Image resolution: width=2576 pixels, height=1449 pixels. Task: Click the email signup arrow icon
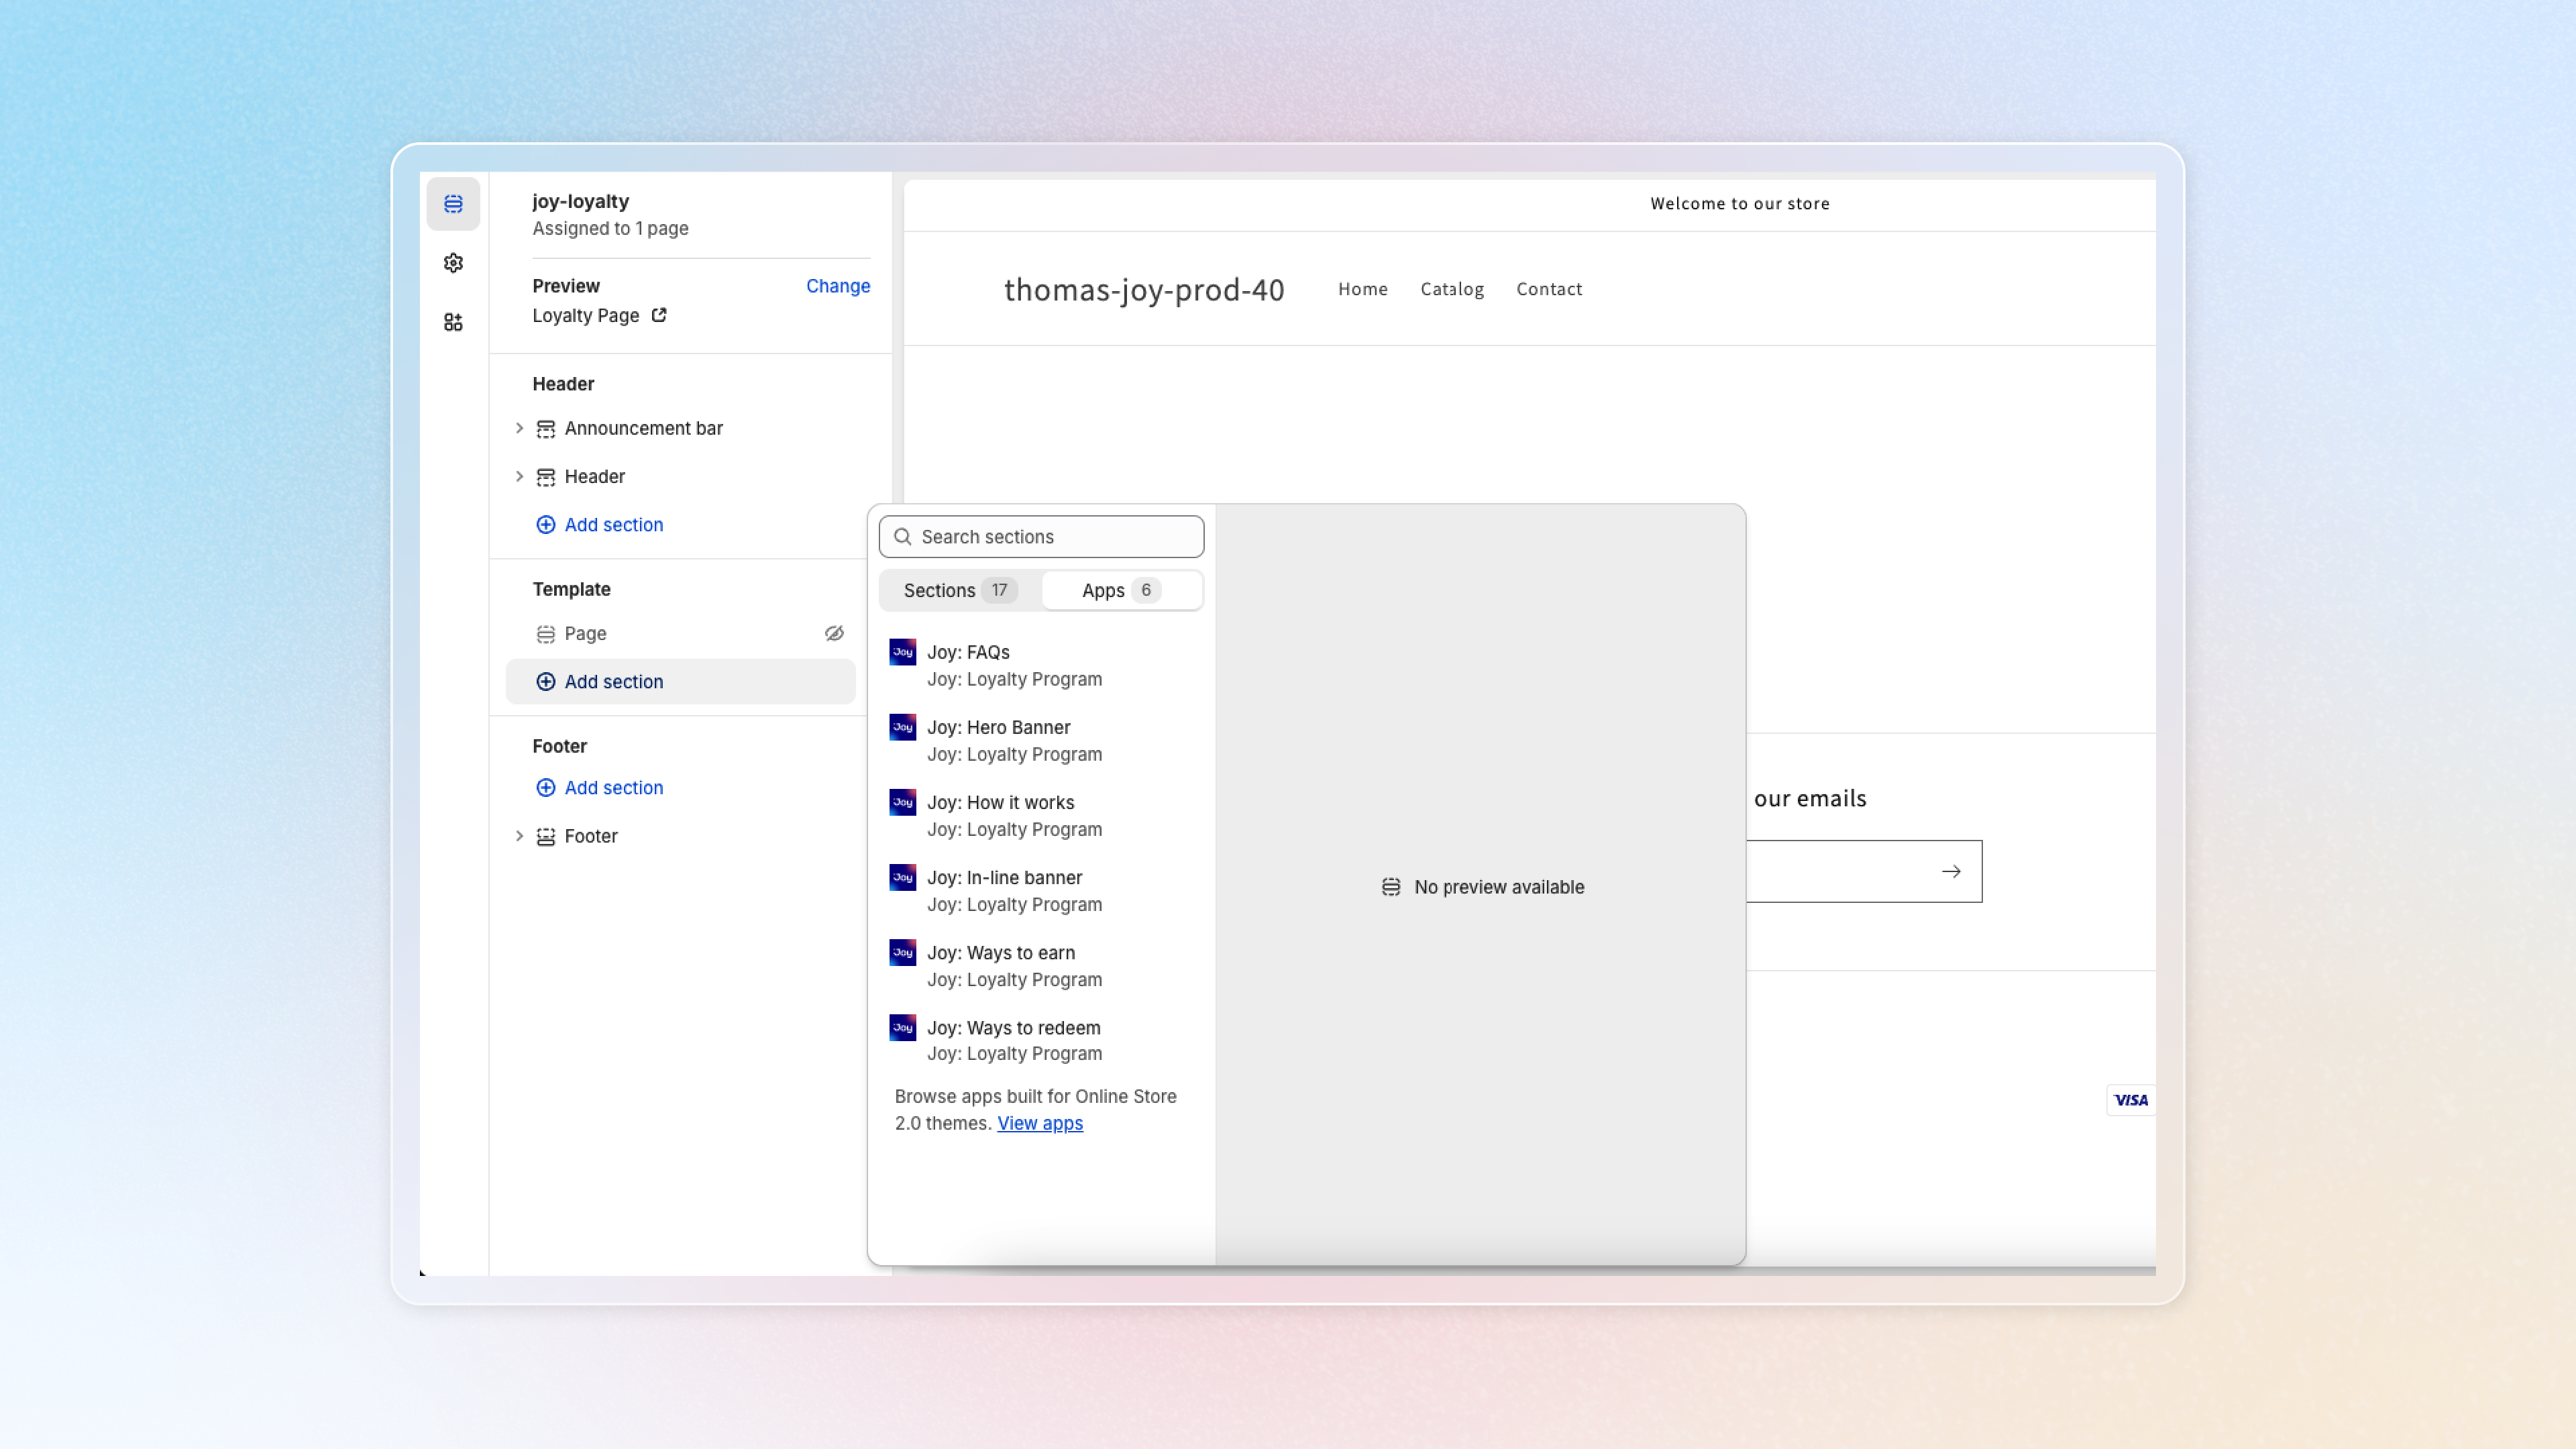click(1950, 871)
